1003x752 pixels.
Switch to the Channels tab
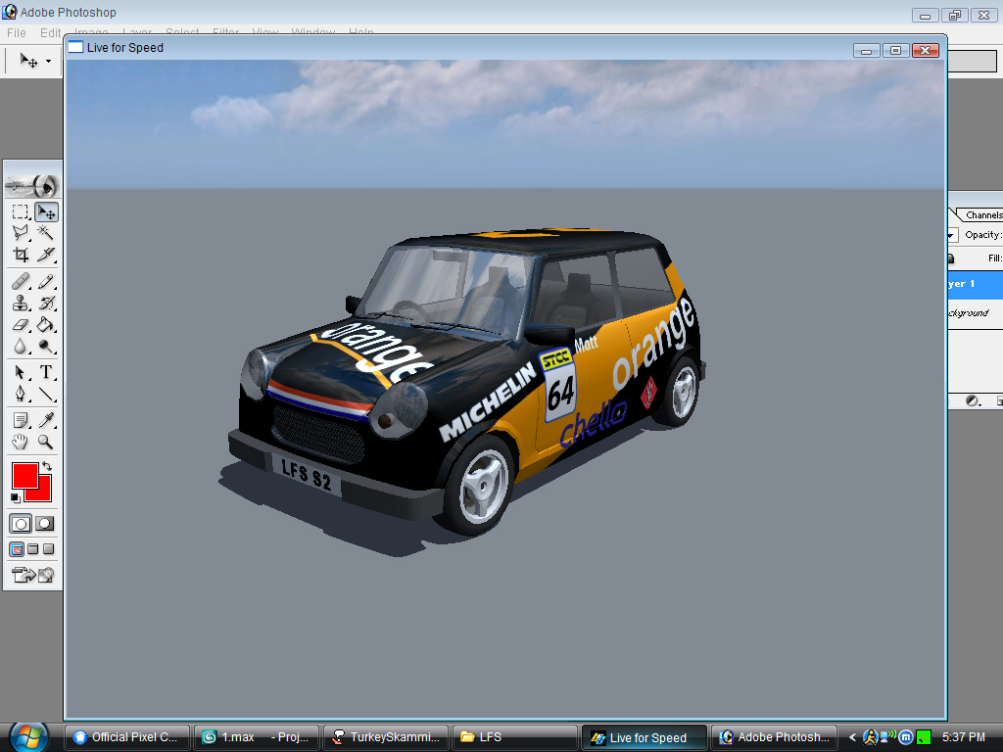983,214
